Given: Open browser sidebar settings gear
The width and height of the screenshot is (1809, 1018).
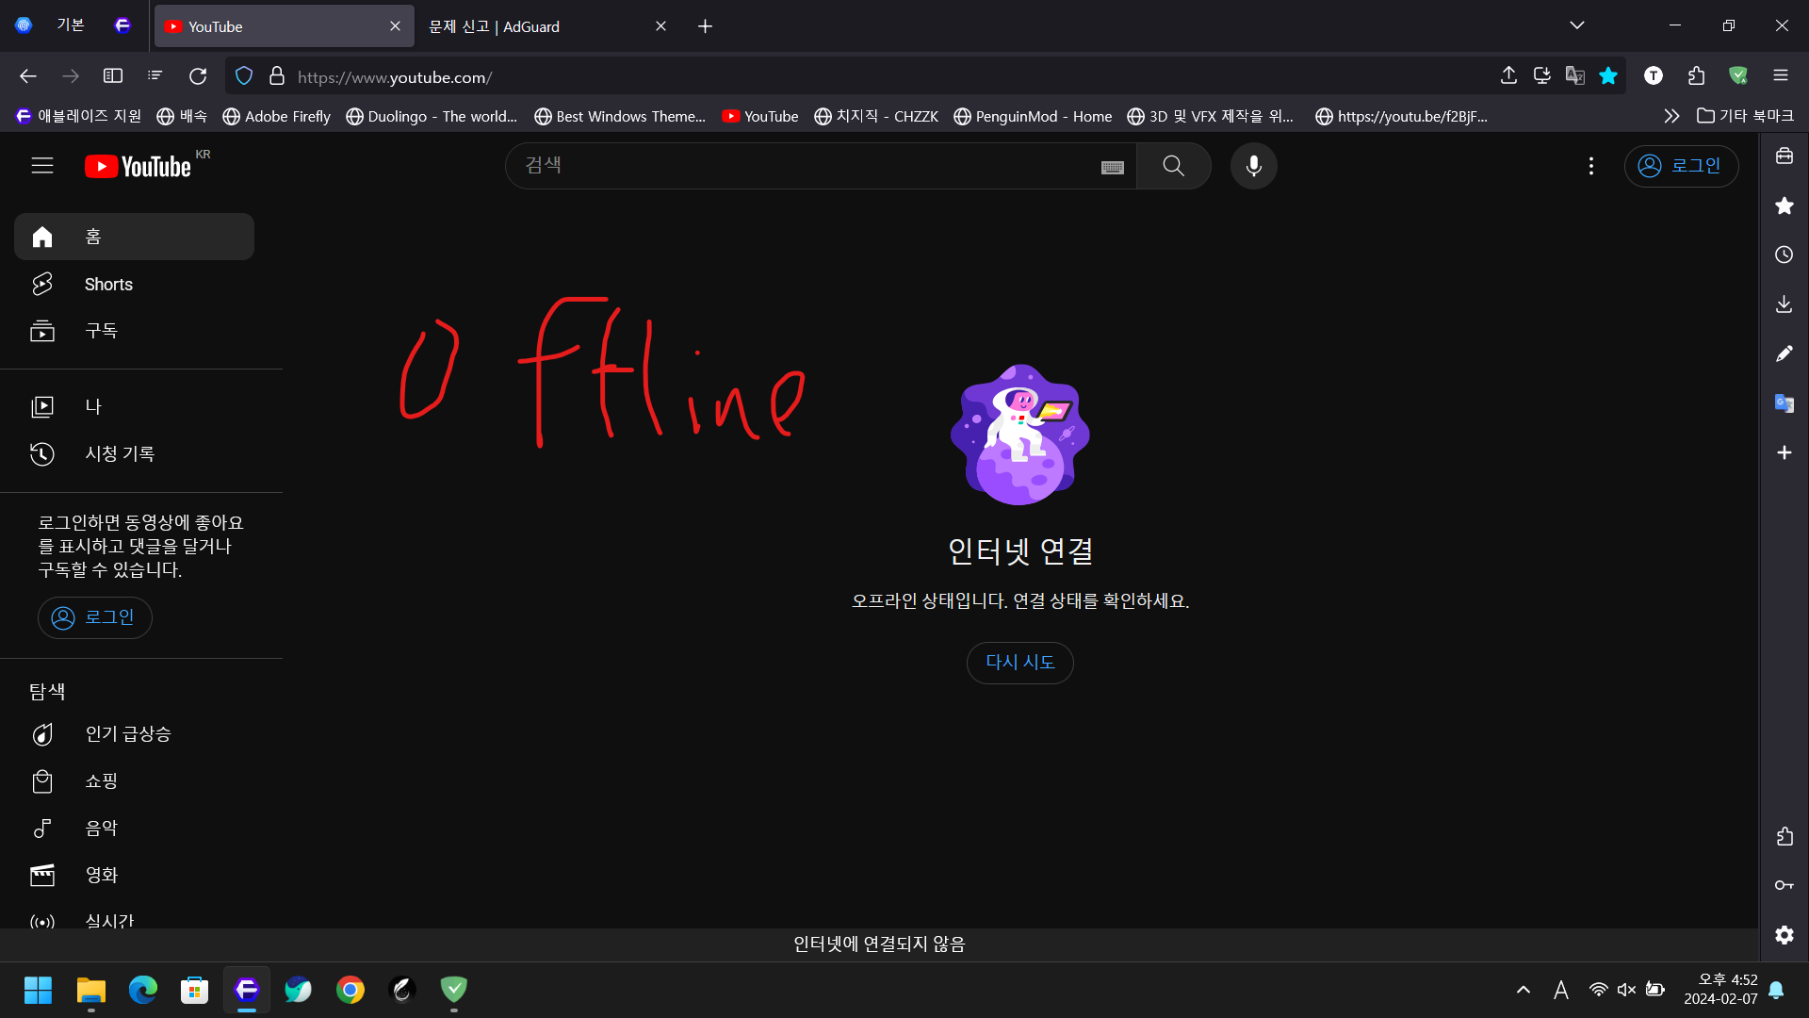Looking at the screenshot, I should [x=1784, y=934].
